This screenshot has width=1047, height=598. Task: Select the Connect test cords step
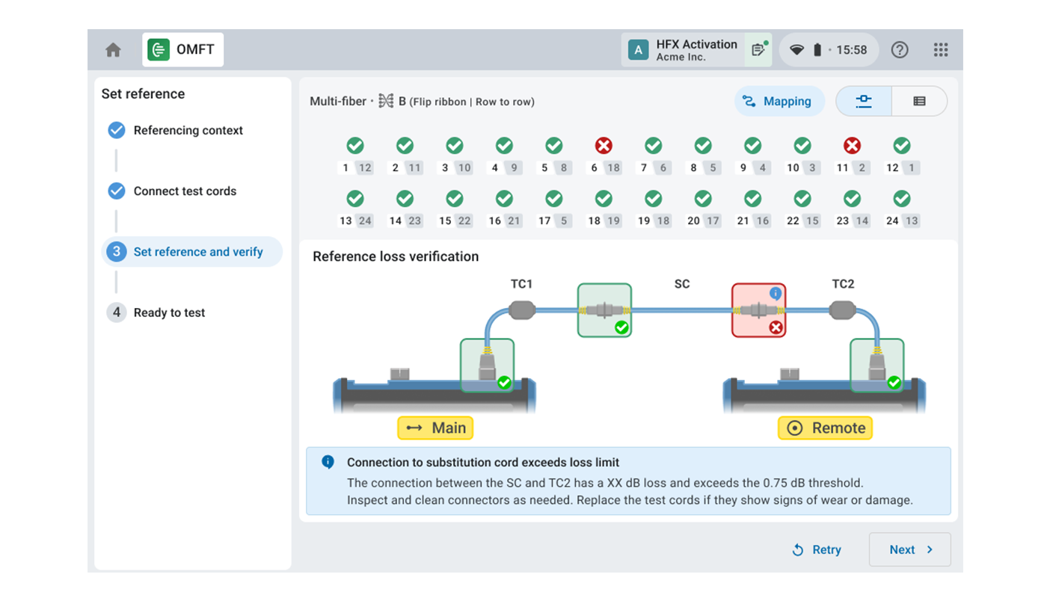(x=185, y=191)
